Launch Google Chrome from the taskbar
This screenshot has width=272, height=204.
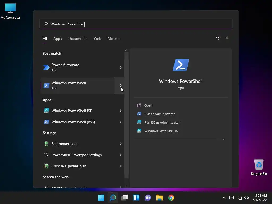point(171,198)
